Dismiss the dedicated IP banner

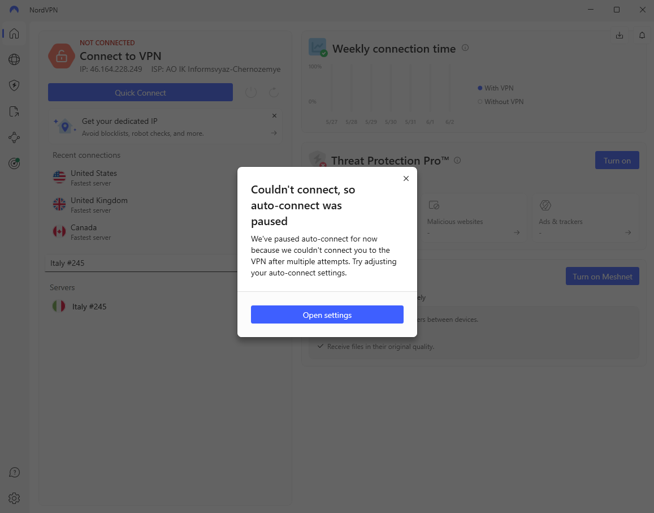(x=274, y=115)
